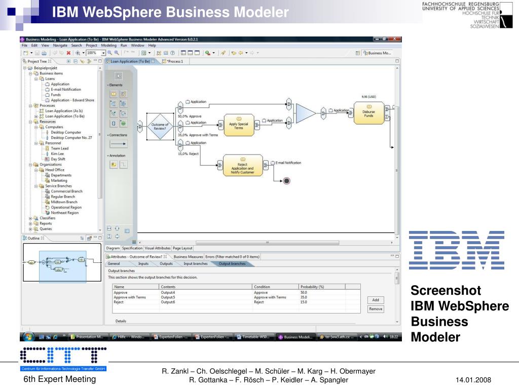Click the black stop node in the diagram
The image size is (519, 389).
pyautogui.click(x=287, y=181)
